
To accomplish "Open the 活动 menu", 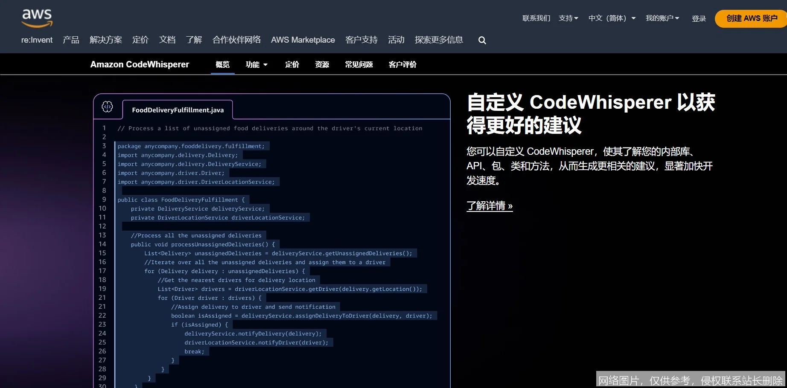I will (x=396, y=40).
